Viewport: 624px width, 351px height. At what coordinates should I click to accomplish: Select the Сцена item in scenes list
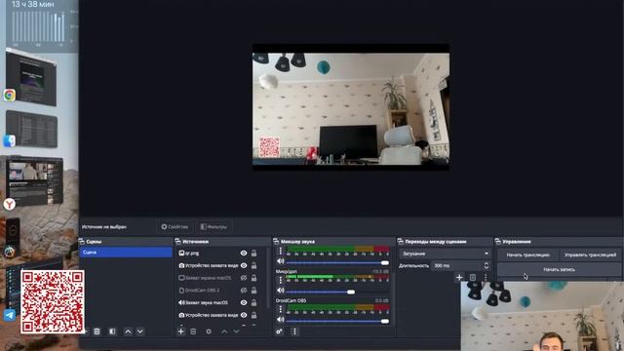tap(126, 253)
